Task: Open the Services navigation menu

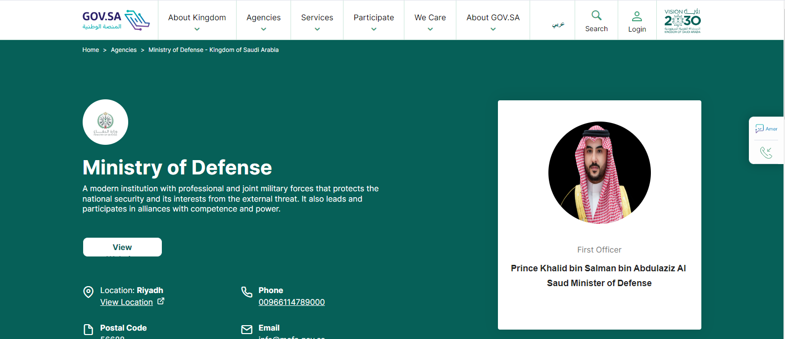Action: pyautogui.click(x=317, y=18)
